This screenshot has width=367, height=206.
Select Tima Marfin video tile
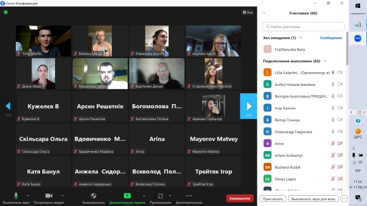click(44, 41)
